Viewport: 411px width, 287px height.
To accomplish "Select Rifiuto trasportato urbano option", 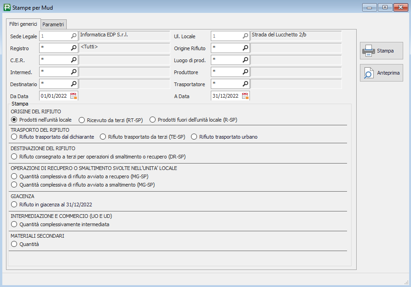I will pyautogui.click(x=225, y=137).
